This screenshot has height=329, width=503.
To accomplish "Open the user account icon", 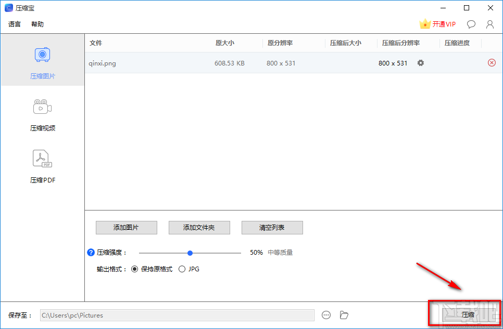I will coord(489,24).
